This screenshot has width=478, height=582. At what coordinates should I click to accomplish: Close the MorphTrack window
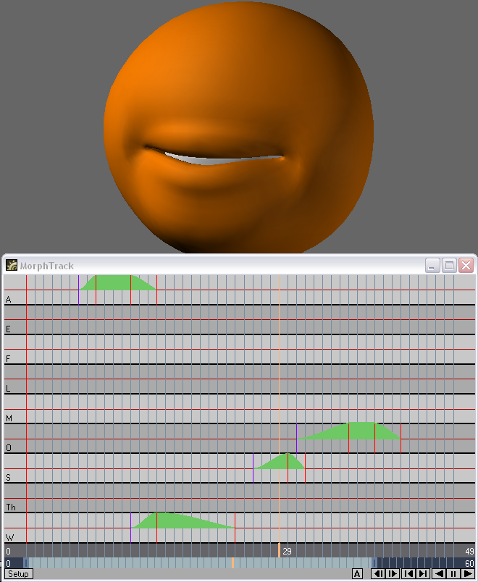point(466,266)
